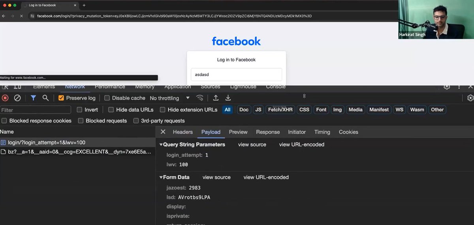Click Facebook login field containing 'asdasd'
This screenshot has width=474, height=225.
coord(236,74)
